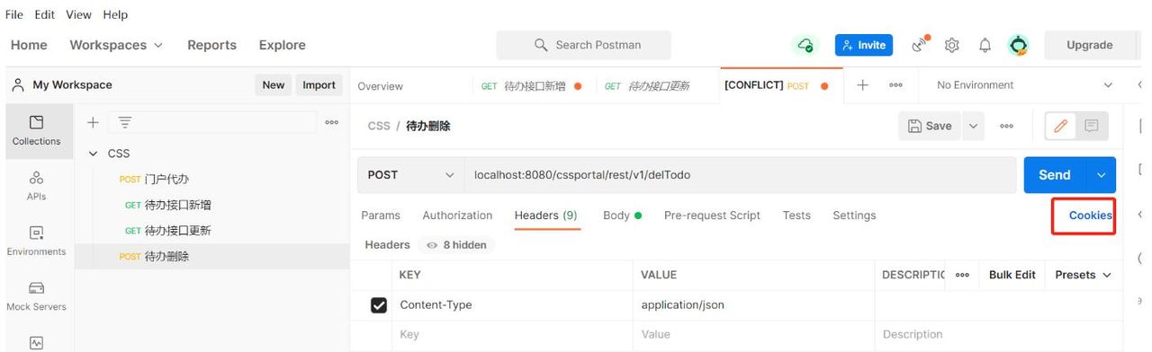1152x352 pixels.
Task: Open the Presets dropdown
Action: point(1083,275)
